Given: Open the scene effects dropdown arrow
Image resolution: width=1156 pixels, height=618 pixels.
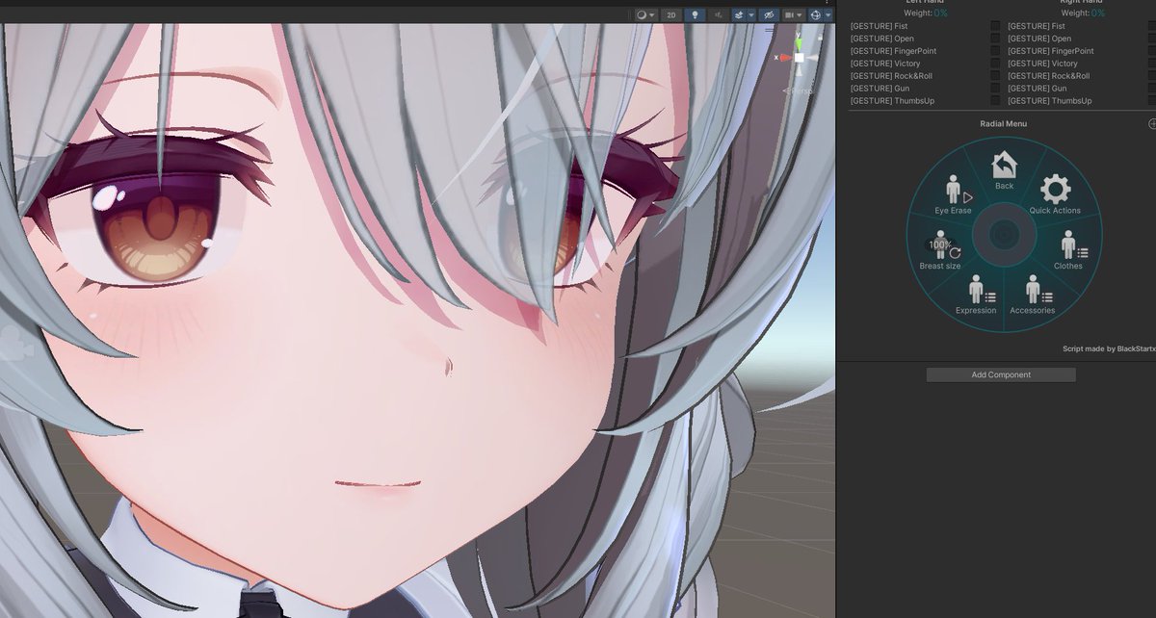Looking at the screenshot, I should pyautogui.click(x=751, y=15).
